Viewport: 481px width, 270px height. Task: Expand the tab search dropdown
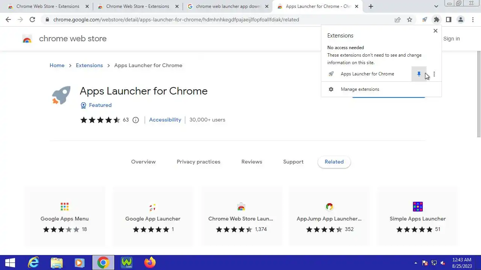(x=436, y=6)
